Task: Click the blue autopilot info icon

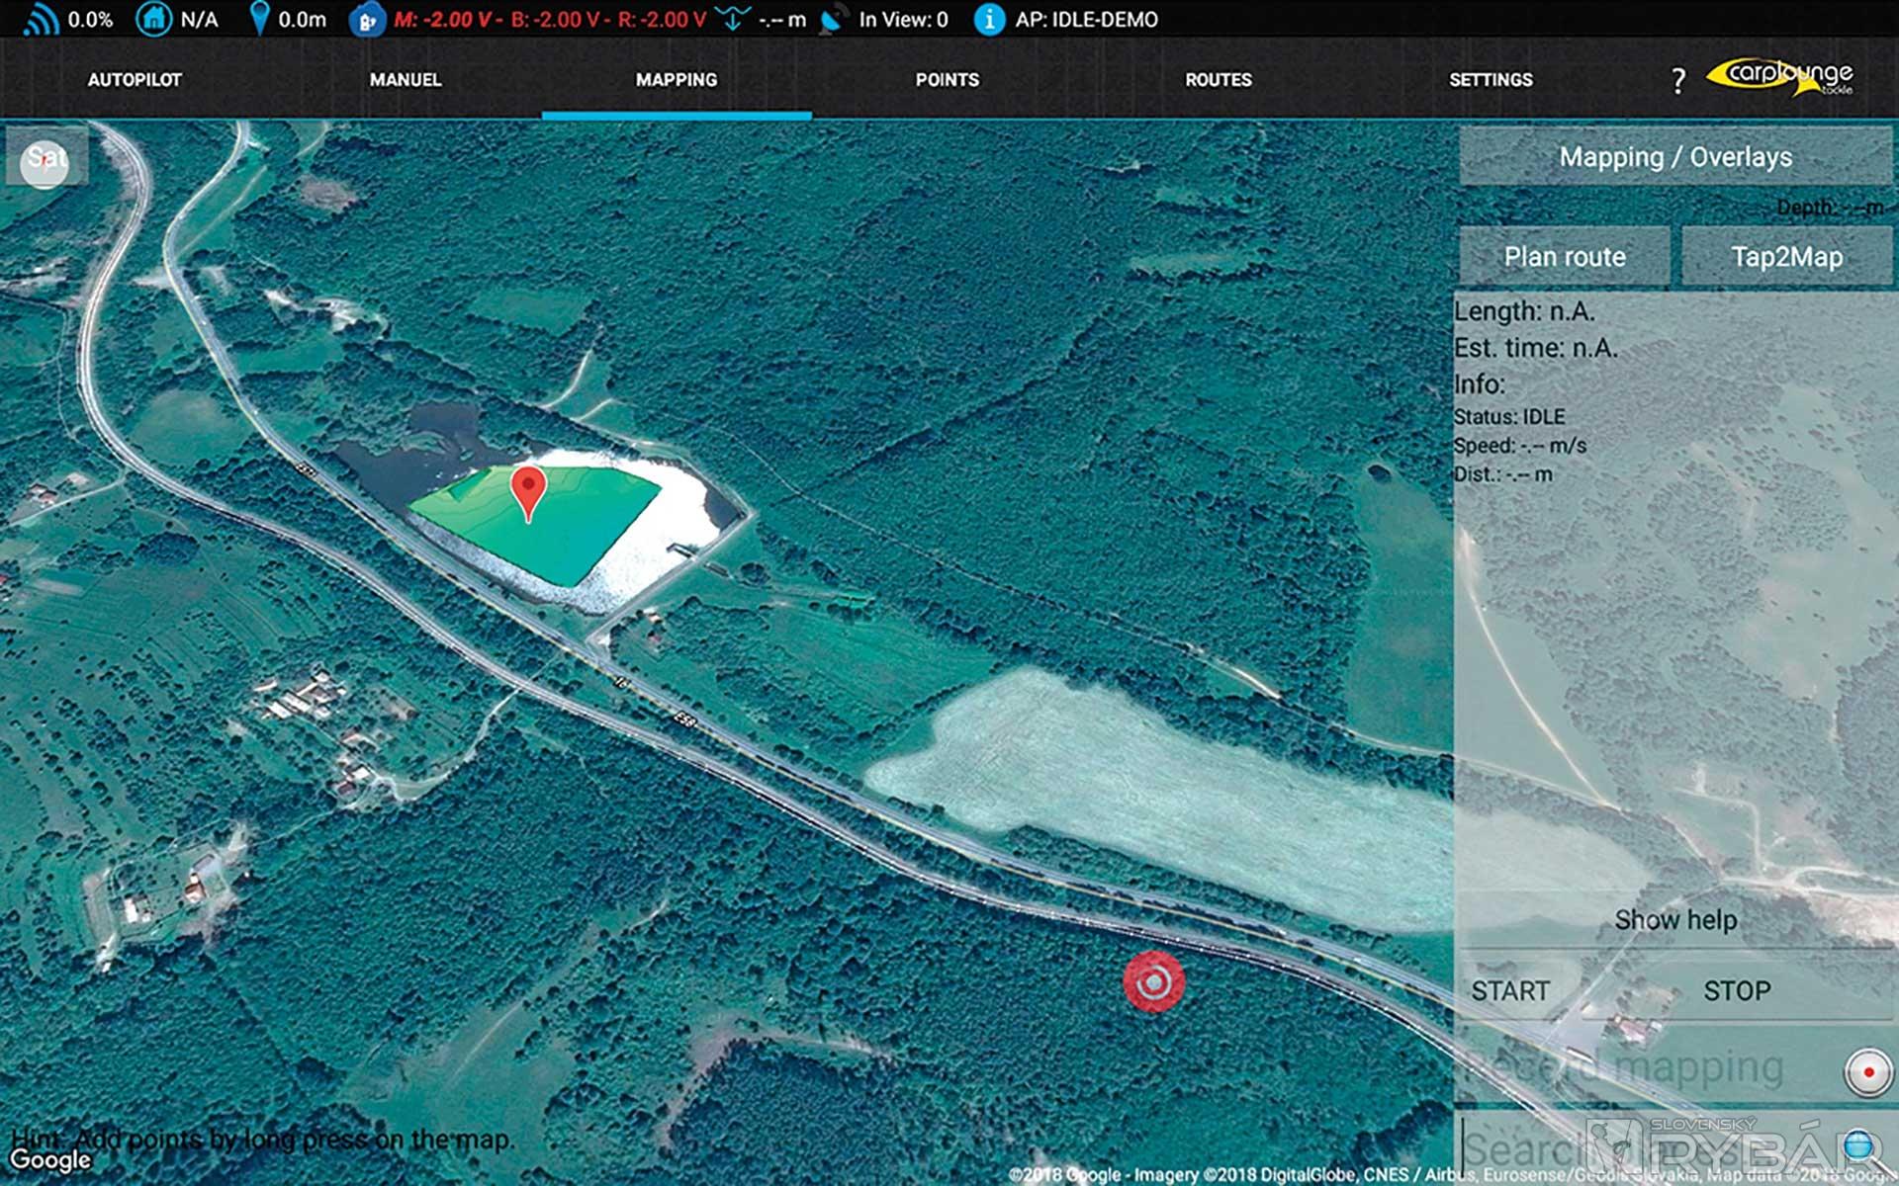Action: pos(988,19)
